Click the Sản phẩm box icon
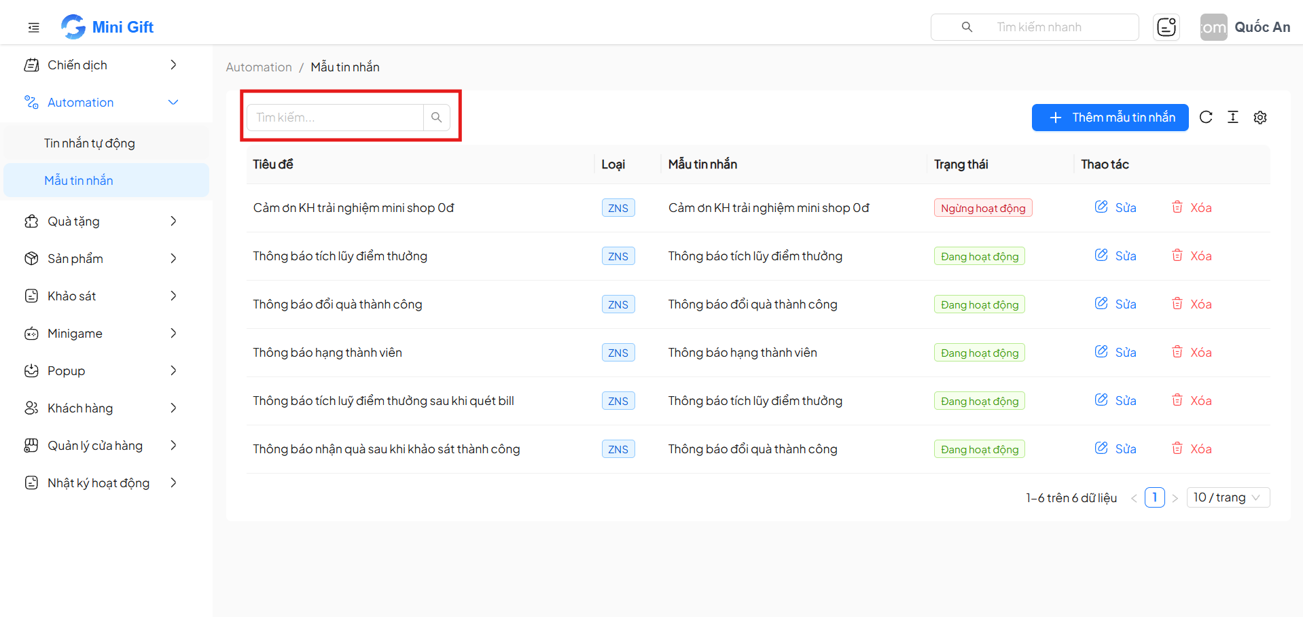Image resolution: width=1303 pixels, height=617 pixels. (31, 258)
